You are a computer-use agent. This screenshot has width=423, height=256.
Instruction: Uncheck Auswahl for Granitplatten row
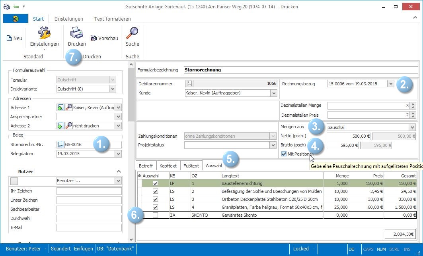click(x=155, y=207)
